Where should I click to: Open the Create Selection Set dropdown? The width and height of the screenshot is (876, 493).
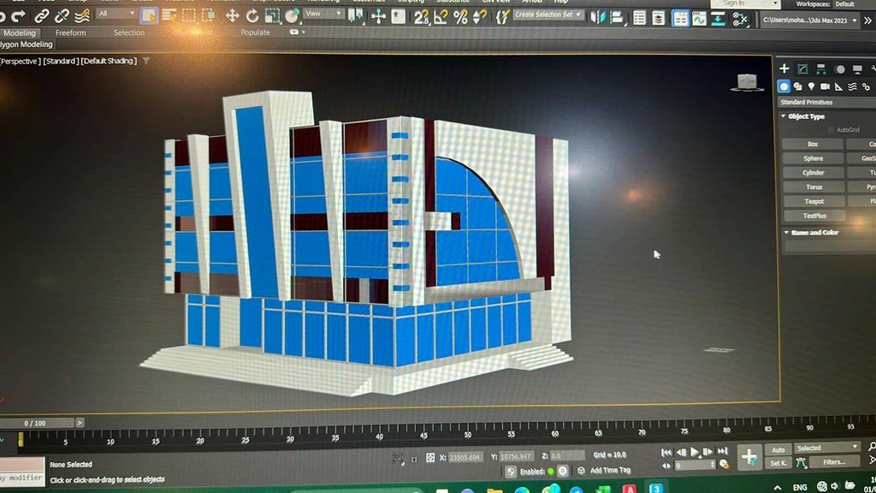[547, 15]
